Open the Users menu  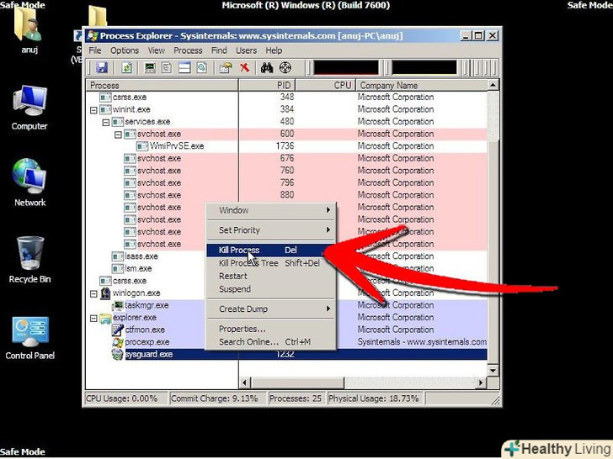tap(246, 50)
